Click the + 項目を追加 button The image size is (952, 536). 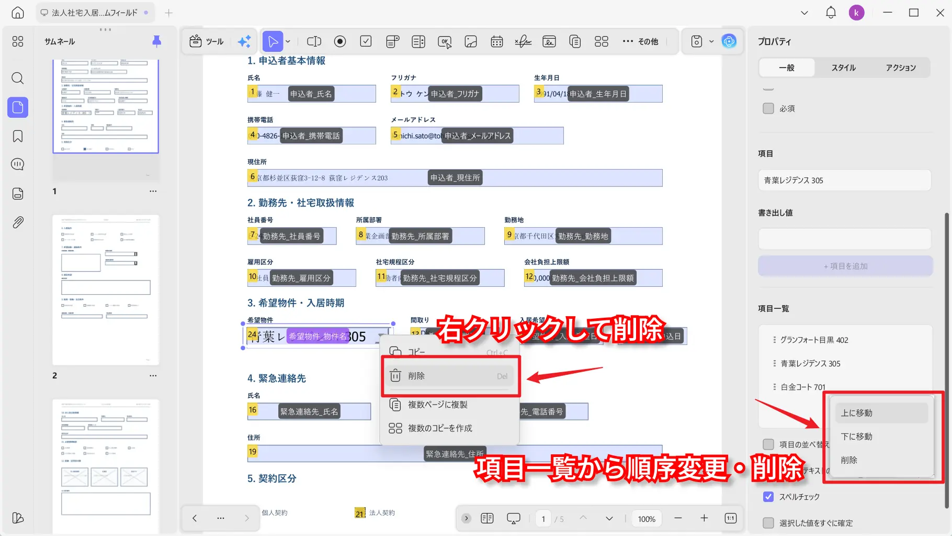point(845,266)
